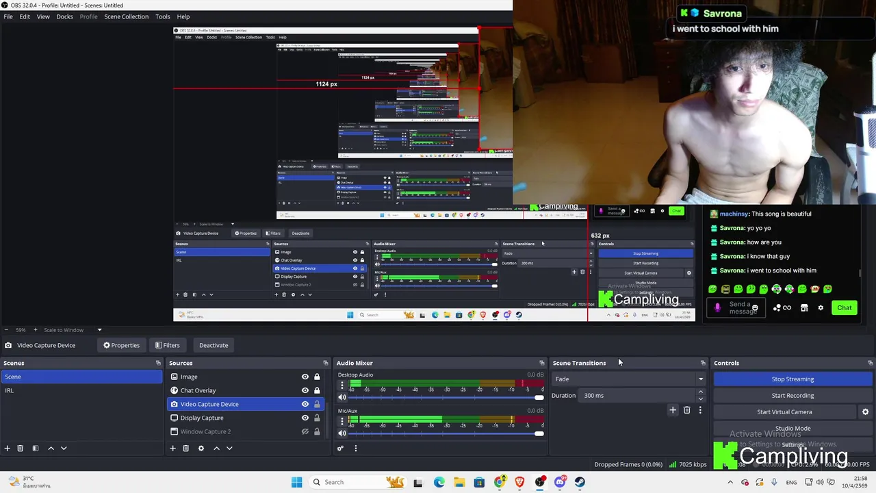Zoom in preview with plus icon
Screen dimensions: 876x493
coord(37,330)
